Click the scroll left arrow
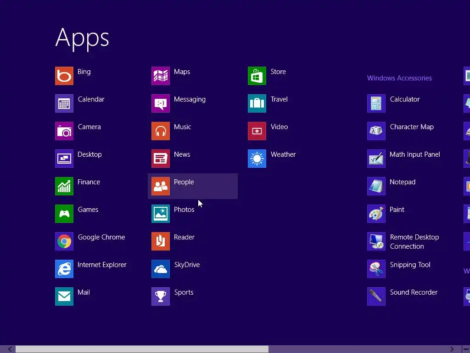Screen dimensions: 470x353 10,349
